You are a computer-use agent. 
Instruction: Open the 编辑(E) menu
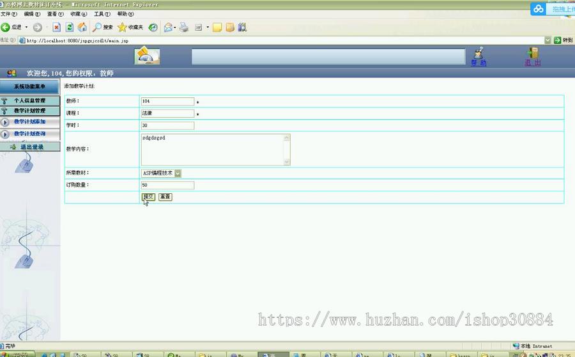click(x=32, y=14)
